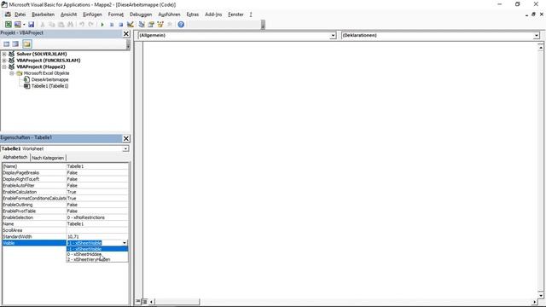Open the Extras menu
The width and height of the screenshot is (546, 307).
[x=193, y=14]
